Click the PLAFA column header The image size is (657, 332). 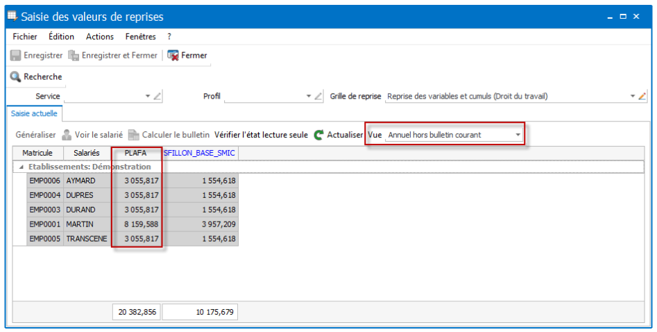136,153
